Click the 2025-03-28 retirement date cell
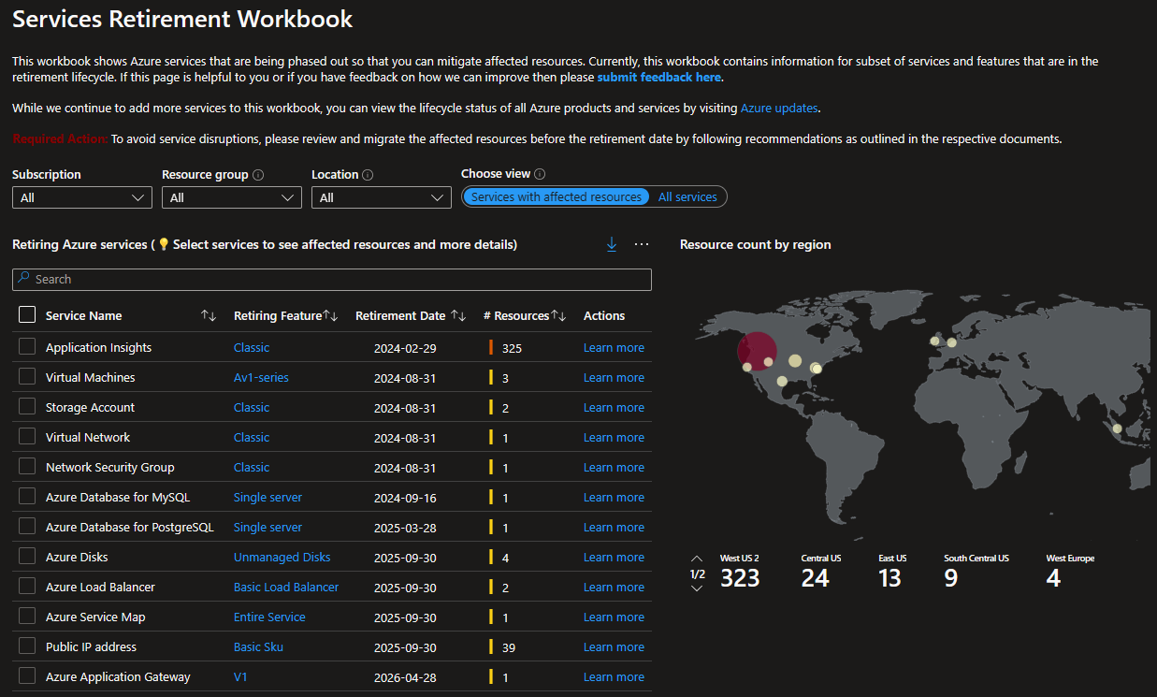The height and width of the screenshot is (697, 1157). pos(405,528)
